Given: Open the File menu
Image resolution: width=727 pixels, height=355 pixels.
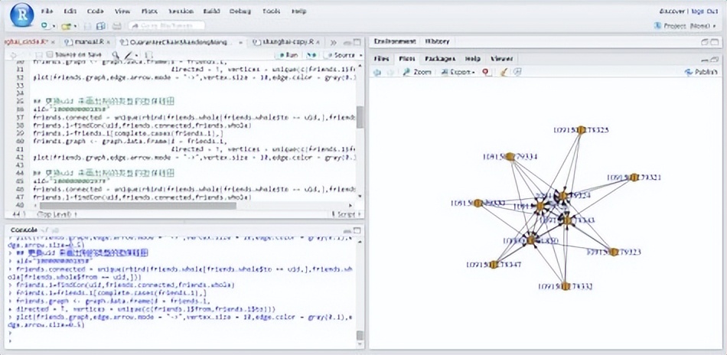Looking at the screenshot, I should (47, 11).
